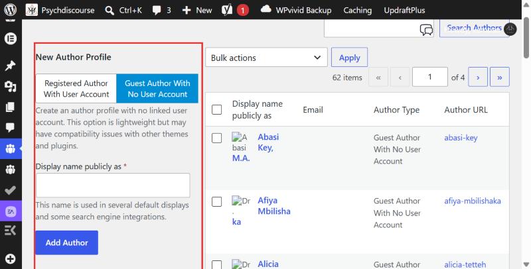Click the Display name publicly as column header

(x=258, y=109)
